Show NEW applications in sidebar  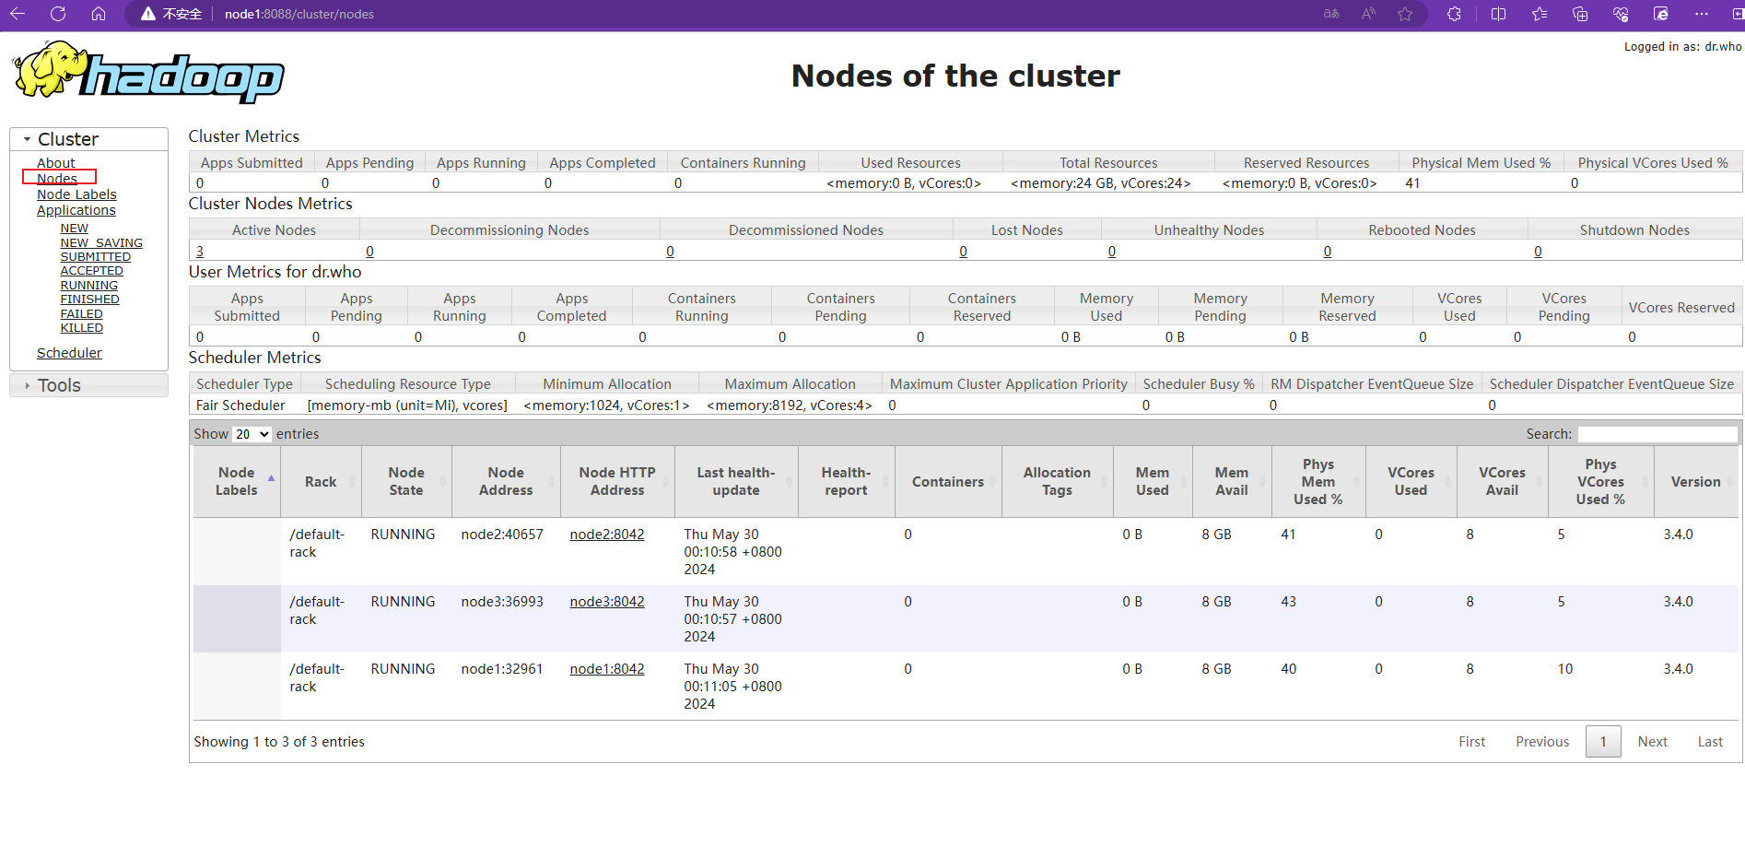[75, 229]
